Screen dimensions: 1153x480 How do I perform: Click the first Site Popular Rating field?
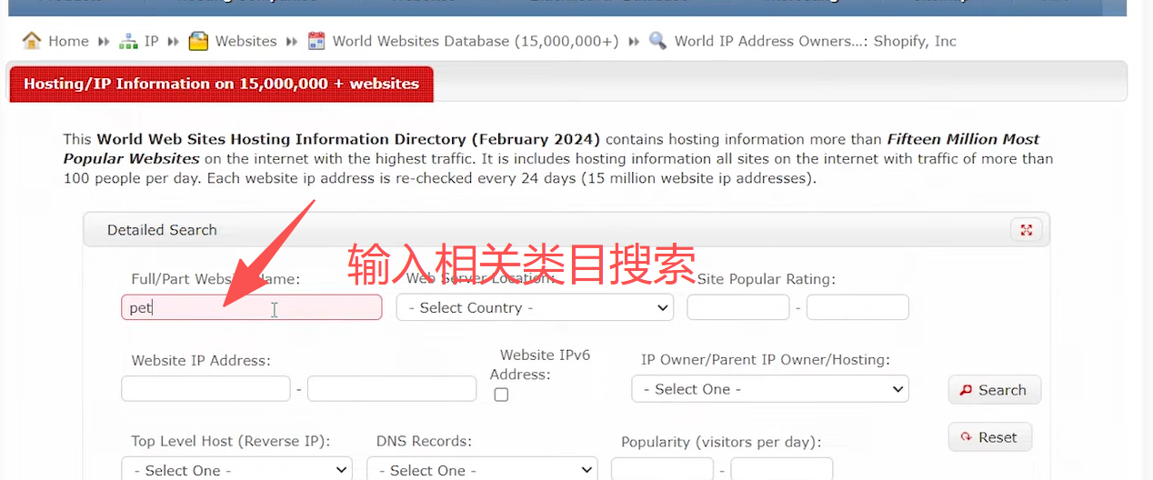pos(738,307)
